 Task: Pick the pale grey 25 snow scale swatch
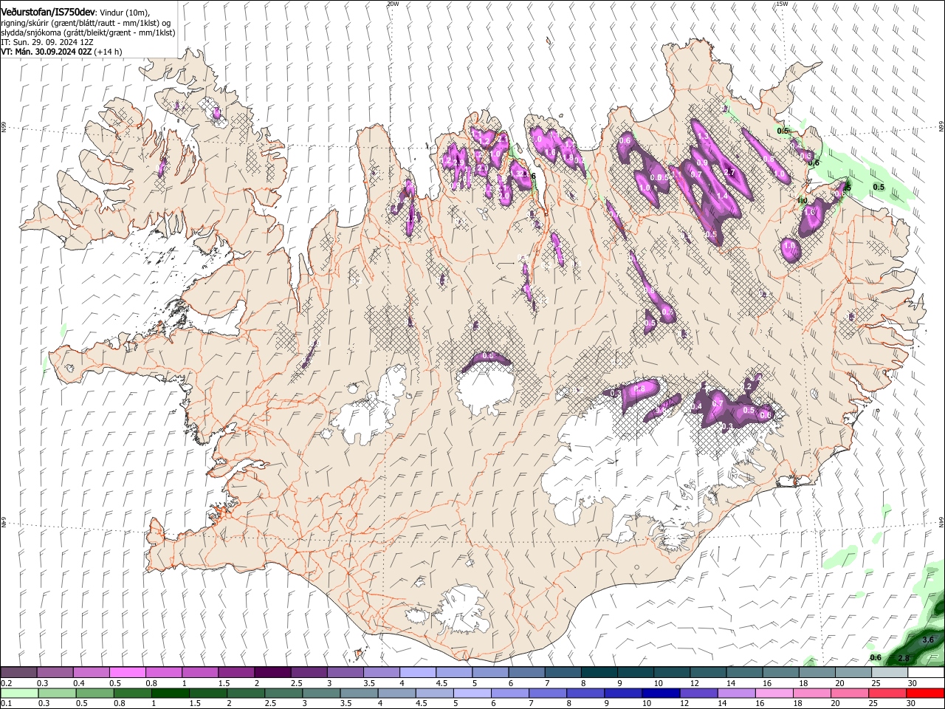point(889,672)
